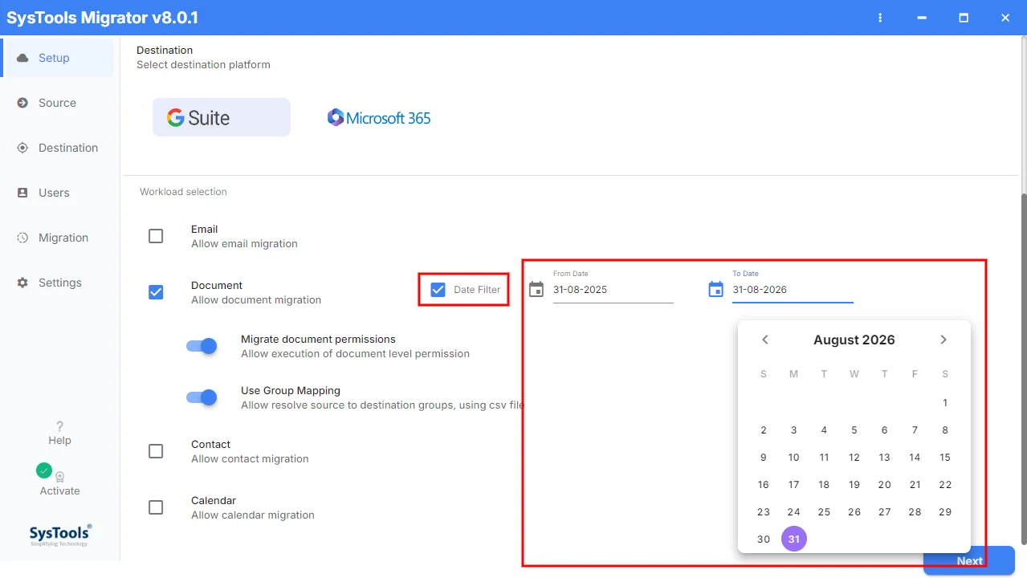Click the August 2026 month header
The height and width of the screenshot is (578, 1027).
(x=854, y=340)
